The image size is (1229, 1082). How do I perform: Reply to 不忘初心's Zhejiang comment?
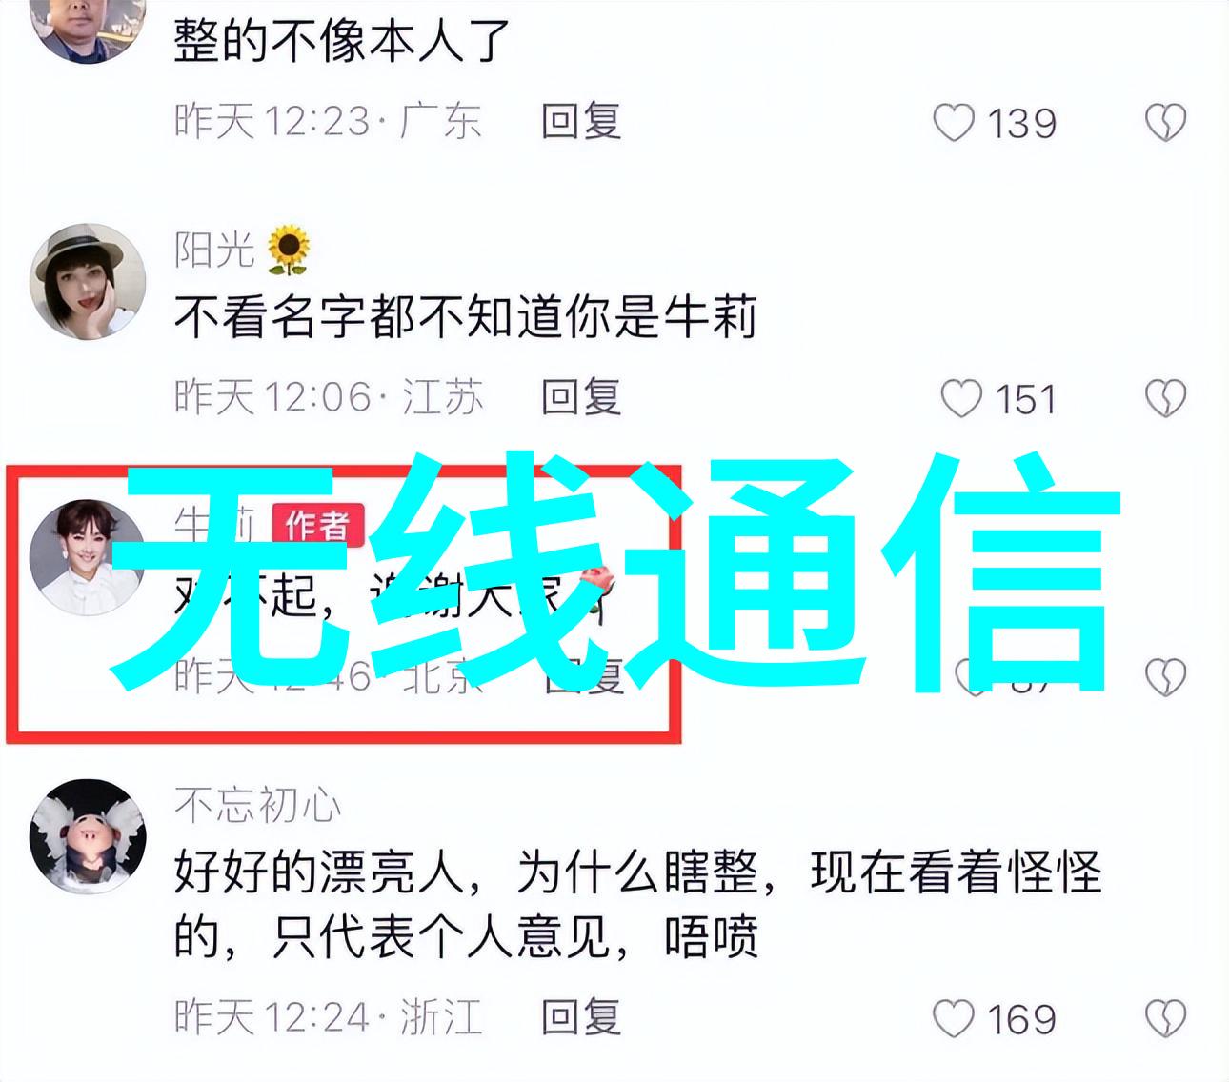(581, 1017)
